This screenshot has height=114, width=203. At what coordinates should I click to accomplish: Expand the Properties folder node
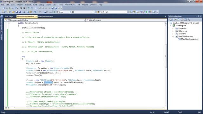(173, 28)
